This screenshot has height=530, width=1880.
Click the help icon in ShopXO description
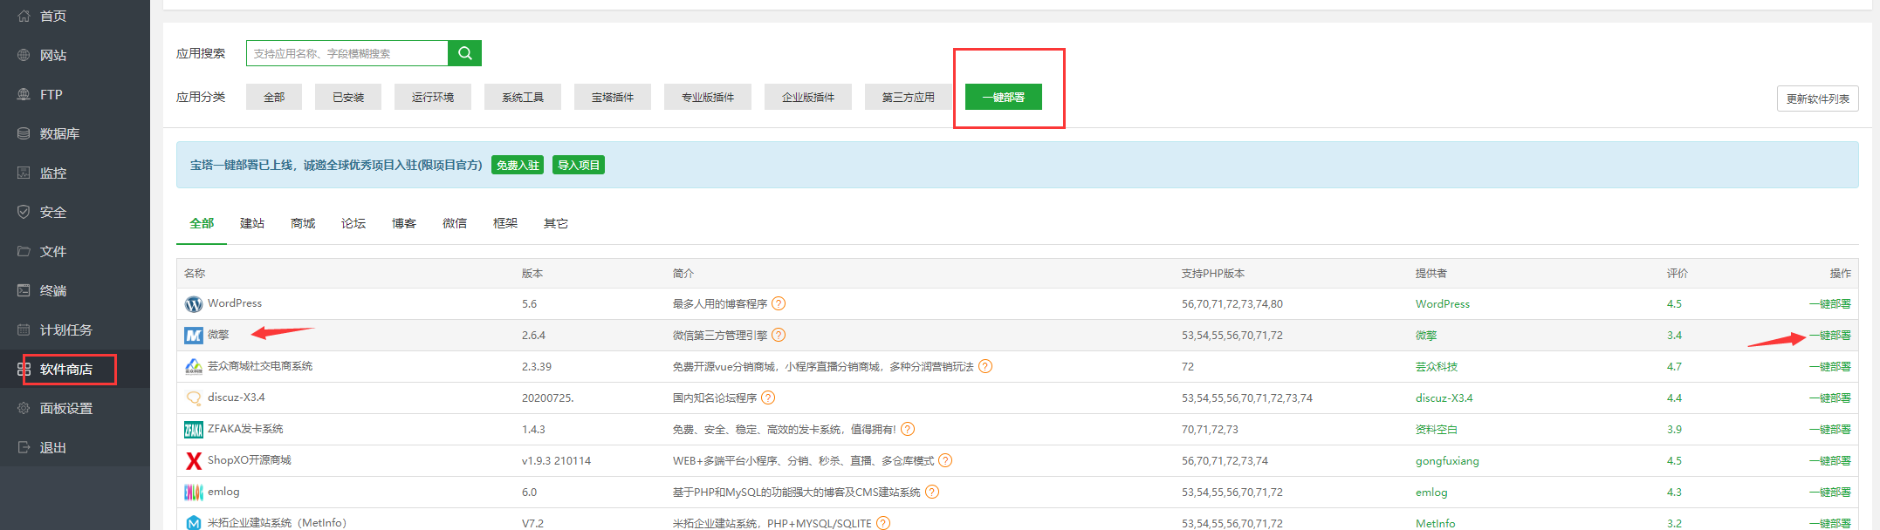(945, 460)
